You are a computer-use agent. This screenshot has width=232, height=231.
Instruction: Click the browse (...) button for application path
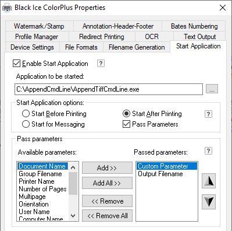pos(212,89)
